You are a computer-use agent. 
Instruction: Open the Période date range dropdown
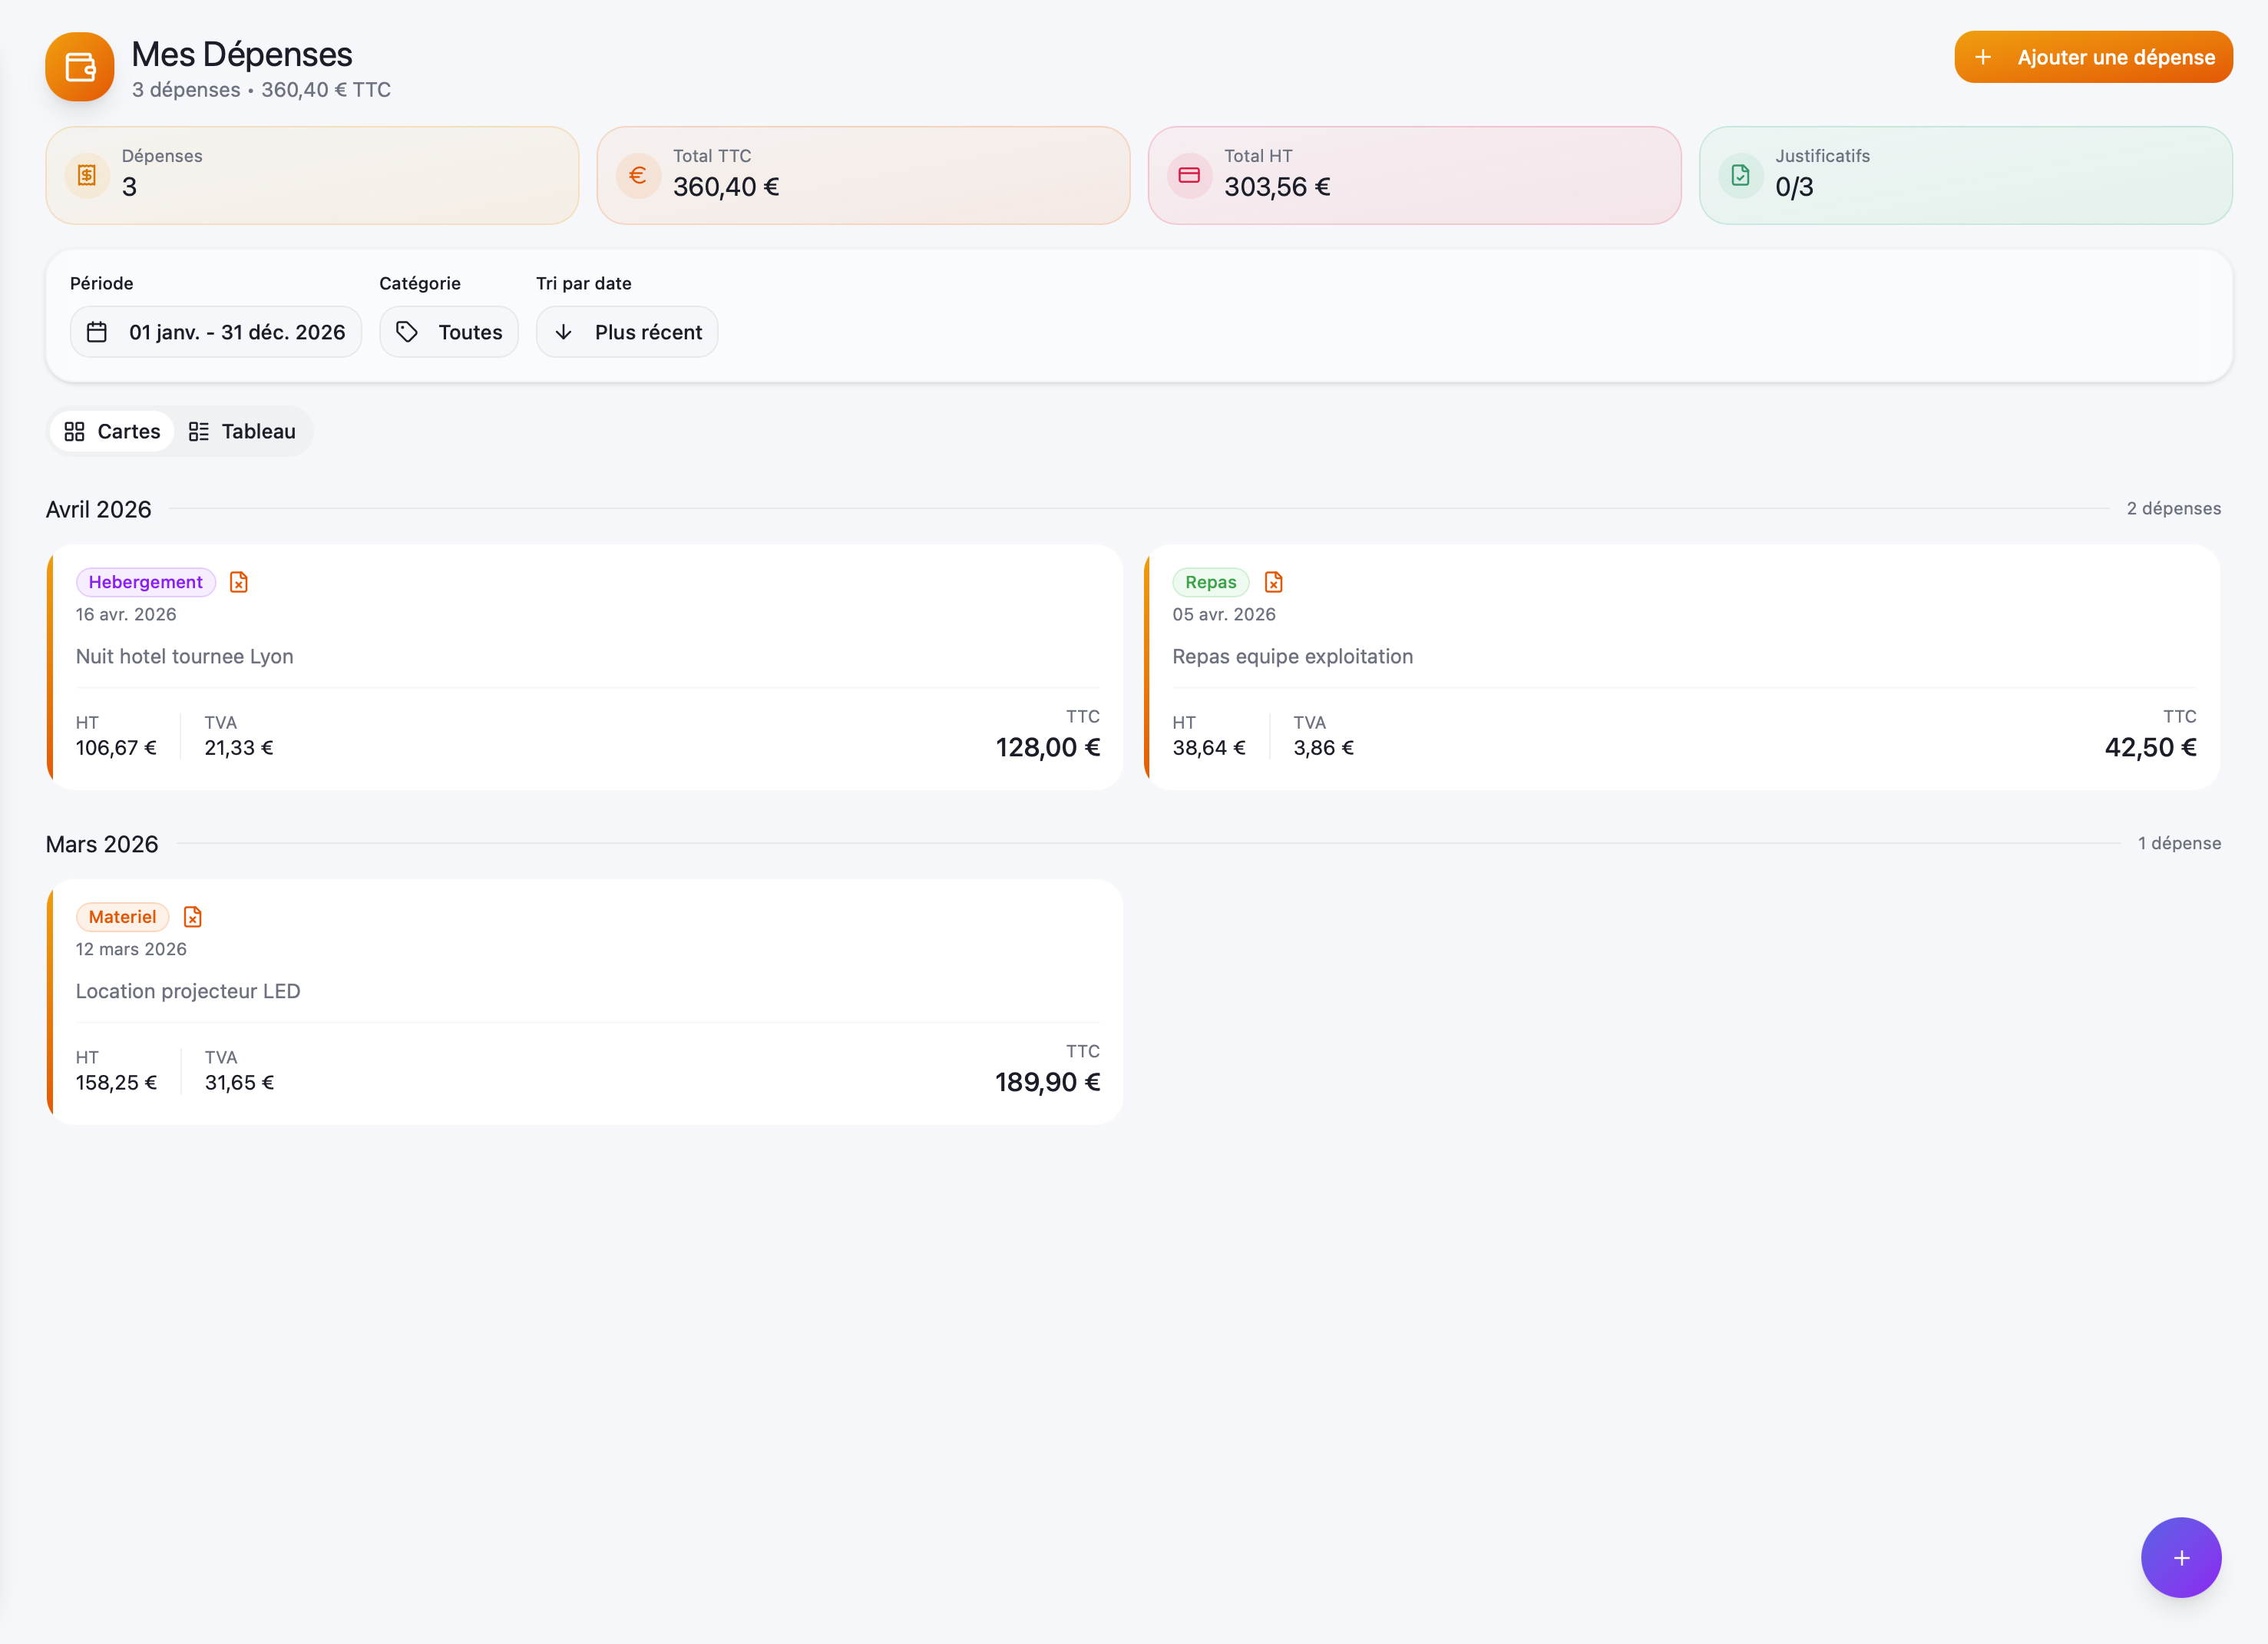pos(216,332)
